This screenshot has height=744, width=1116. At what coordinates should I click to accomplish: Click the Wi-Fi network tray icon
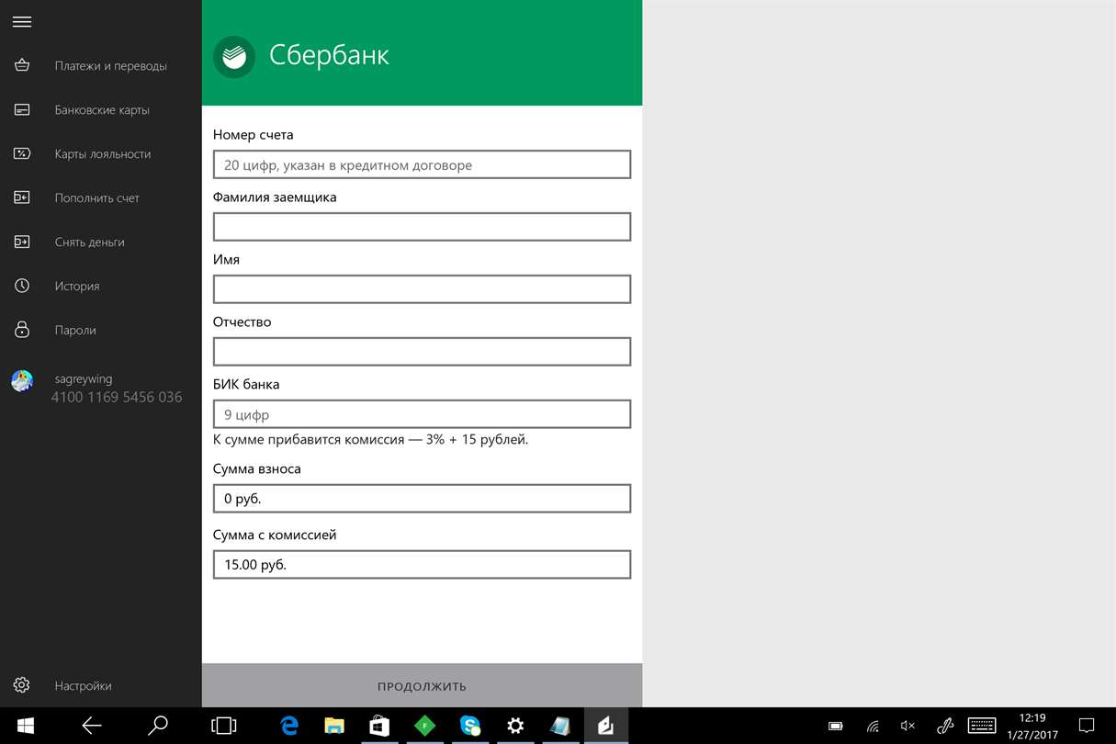point(873,727)
